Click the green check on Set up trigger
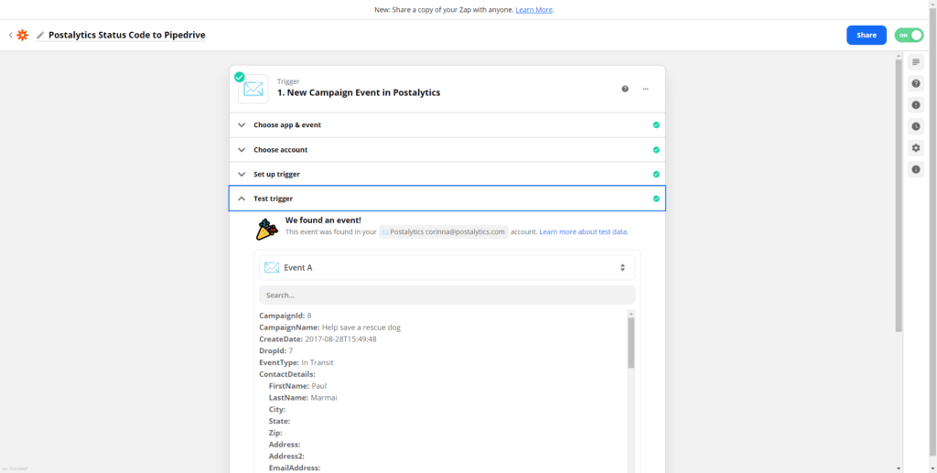Screen dimensions: 937x473 click(x=656, y=175)
